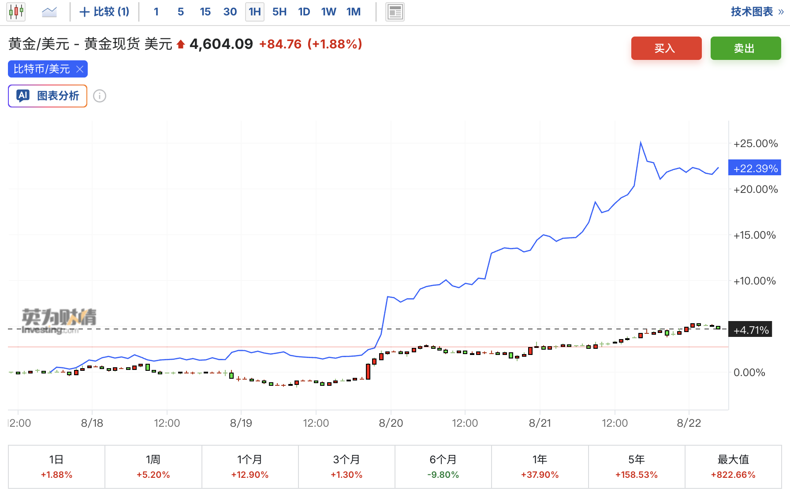The image size is (790, 495).
Task: Click the 8/20 date marker on axis
Action: pos(391,423)
